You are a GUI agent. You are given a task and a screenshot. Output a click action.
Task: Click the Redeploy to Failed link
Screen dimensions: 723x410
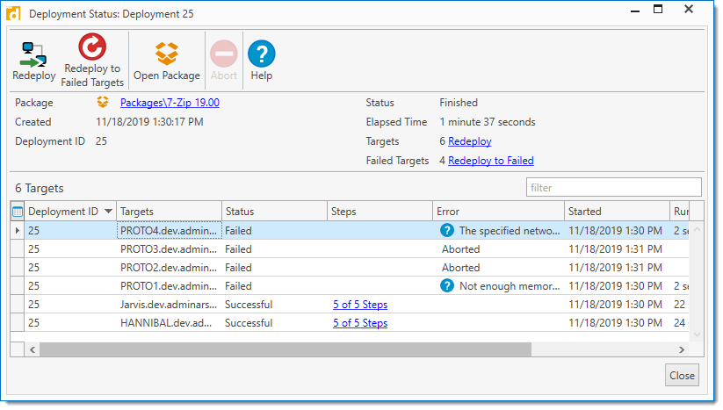(490, 161)
